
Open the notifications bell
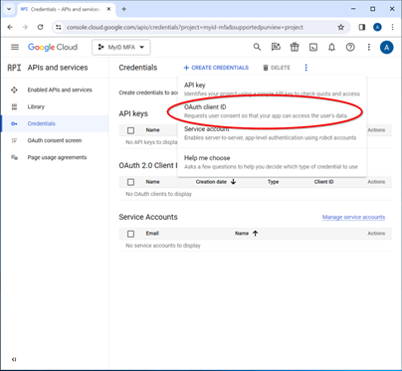pos(331,48)
